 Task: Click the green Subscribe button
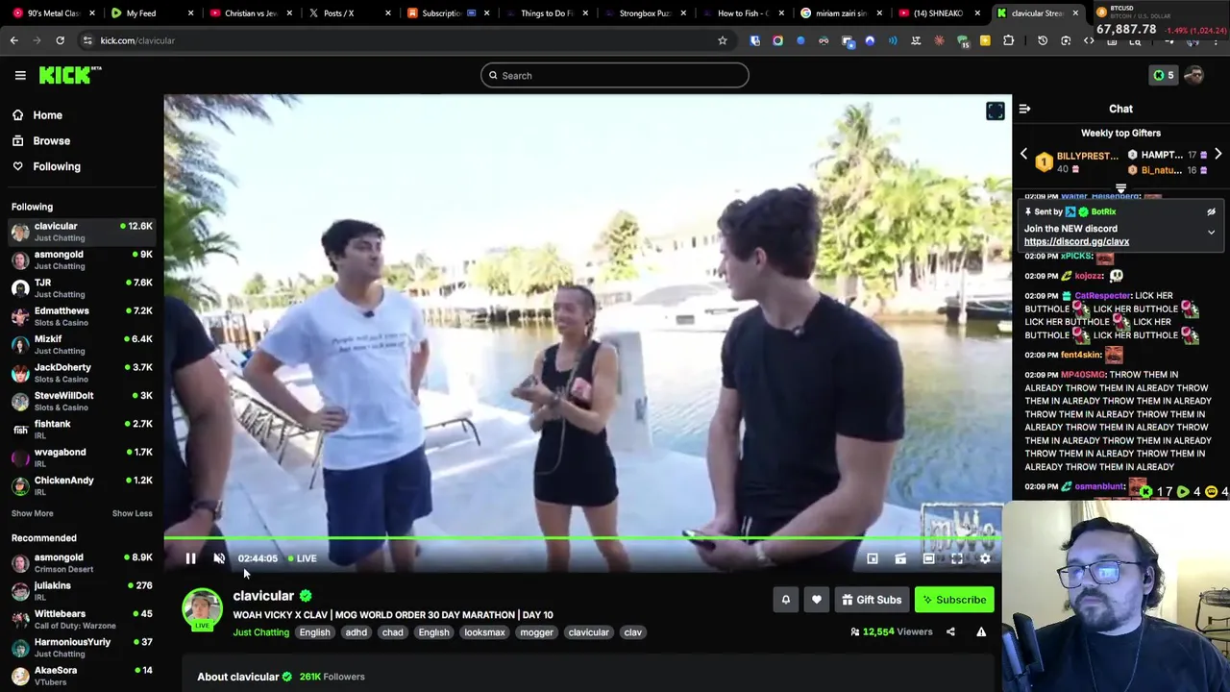coord(954,600)
